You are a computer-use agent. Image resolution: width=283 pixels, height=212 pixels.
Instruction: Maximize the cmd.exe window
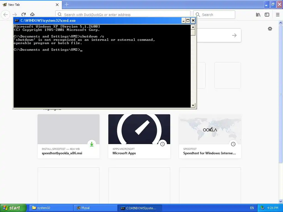pos(188,20)
